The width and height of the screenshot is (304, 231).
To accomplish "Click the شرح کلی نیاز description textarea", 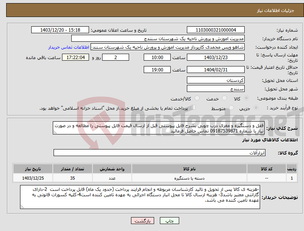I will click(x=159, y=128).
